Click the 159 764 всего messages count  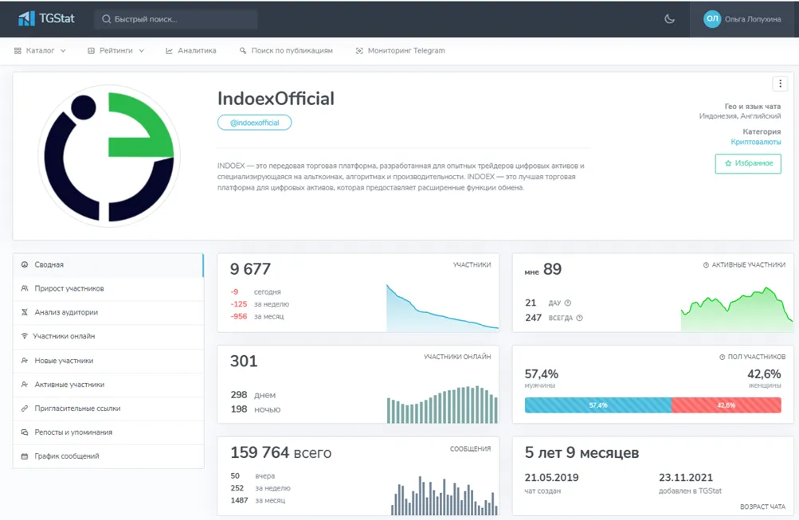pyautogui.click(x=280, y=453)
